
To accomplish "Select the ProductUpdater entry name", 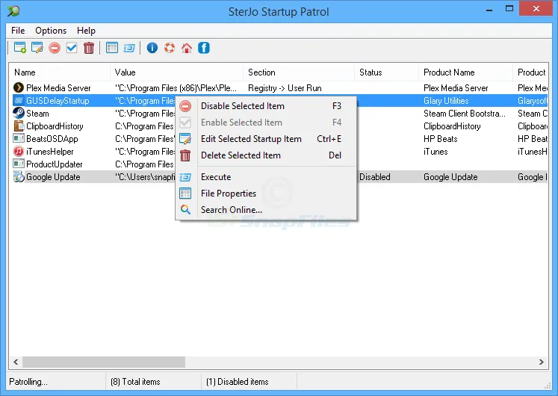I will pyautogui.click(x=54, y=164).
